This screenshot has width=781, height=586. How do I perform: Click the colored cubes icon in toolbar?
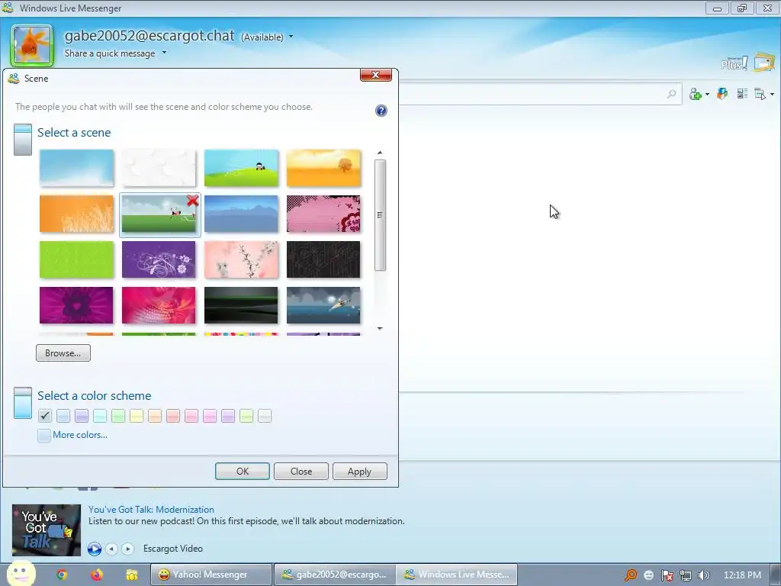722,93
